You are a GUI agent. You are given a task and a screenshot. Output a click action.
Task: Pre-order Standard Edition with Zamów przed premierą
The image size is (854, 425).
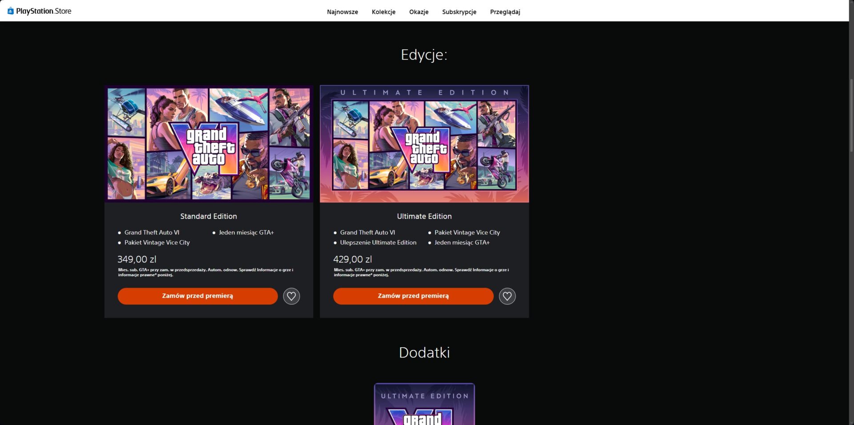coord(197,296)
